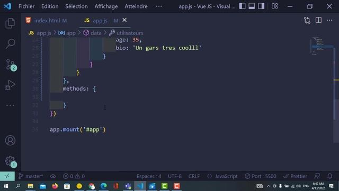Viewport: 339px width, 191px height.
Task: Show additional views via activity bar ellipsis
Action: click(10, 106)
